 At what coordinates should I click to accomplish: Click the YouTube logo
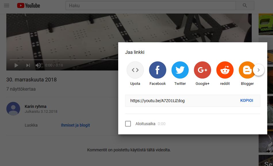coord(28,5)
